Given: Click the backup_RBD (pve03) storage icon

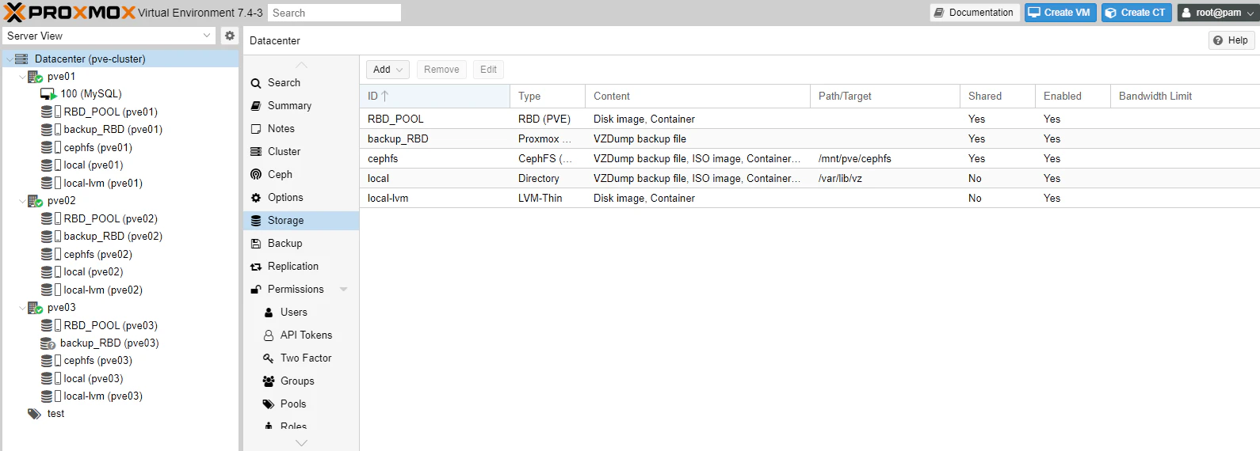Looking at the screenshot, I should (48, 343).
